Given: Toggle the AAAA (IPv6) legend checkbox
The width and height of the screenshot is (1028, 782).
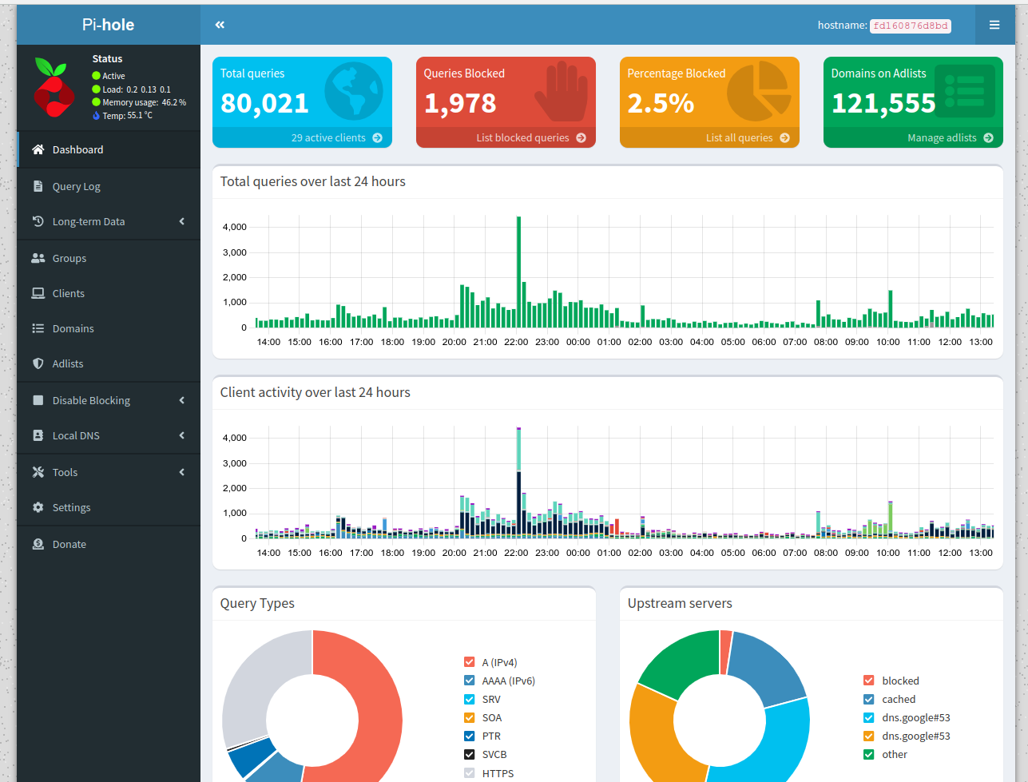Looking at the screenshot, I should pyautogui.click(x=470, y=681).
